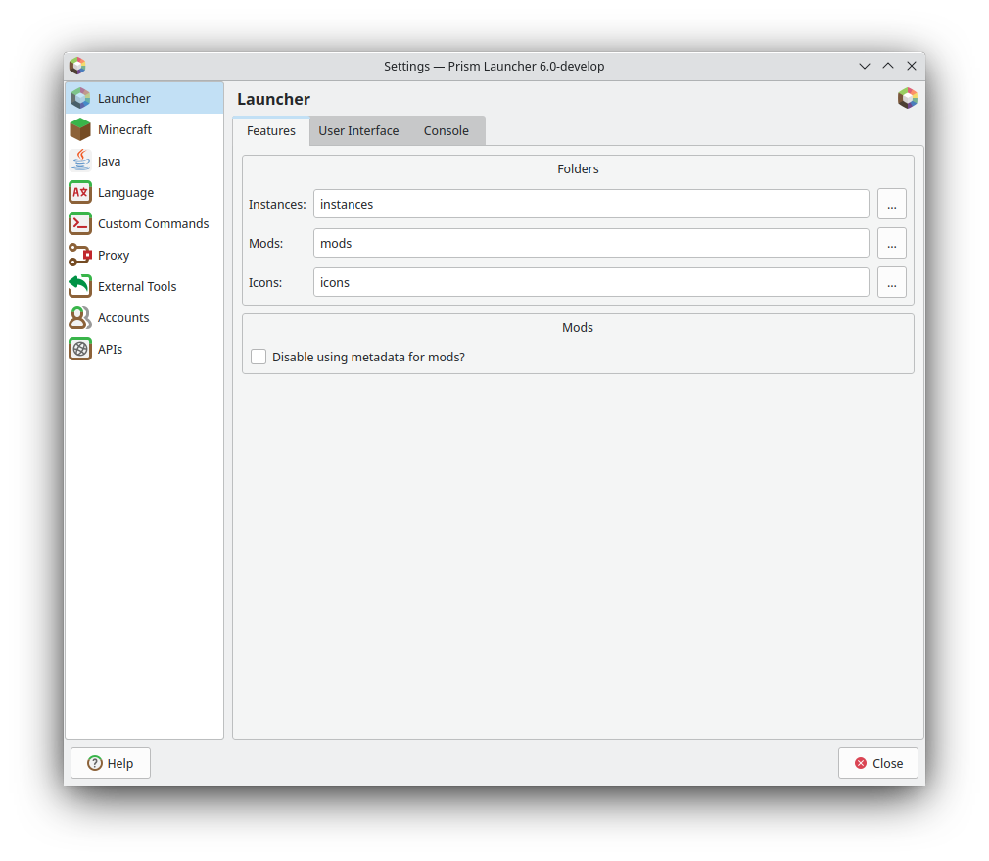This screenshot has height=861, width=989.
Task: Browse for the Instances folder
Action: tap(891, 204)
